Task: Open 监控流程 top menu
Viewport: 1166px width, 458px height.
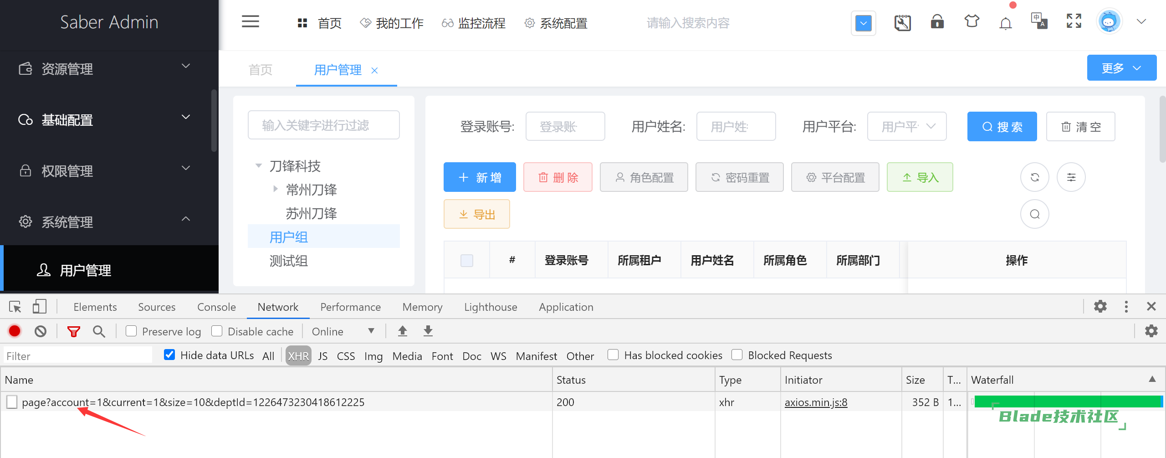Action: (x=474, y=23)
